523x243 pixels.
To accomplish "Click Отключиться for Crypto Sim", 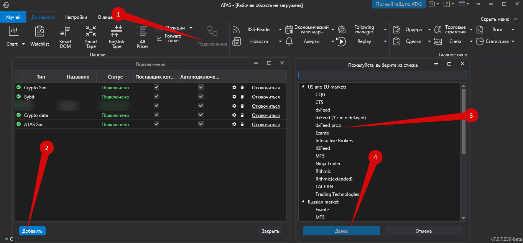I will point(266,88).
